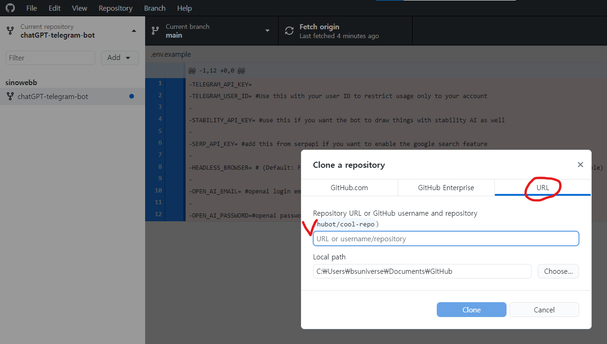Switch to the GitHub Enterprise tab

click(446, 188)
